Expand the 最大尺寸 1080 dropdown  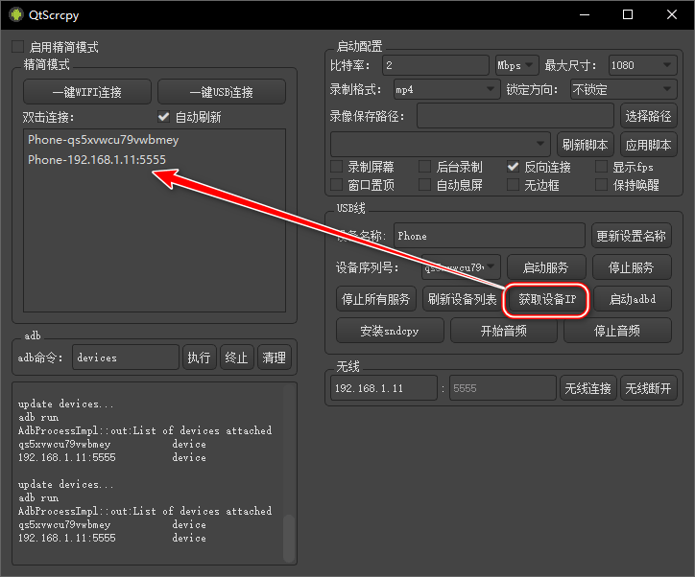(642, 65)
